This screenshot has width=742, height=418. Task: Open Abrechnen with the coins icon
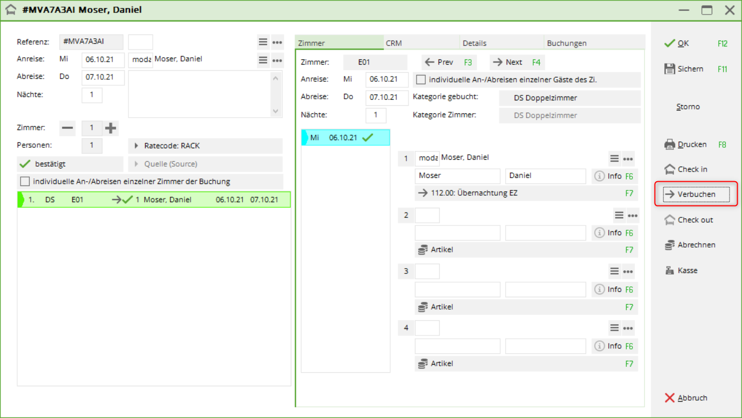coord(670,245)
